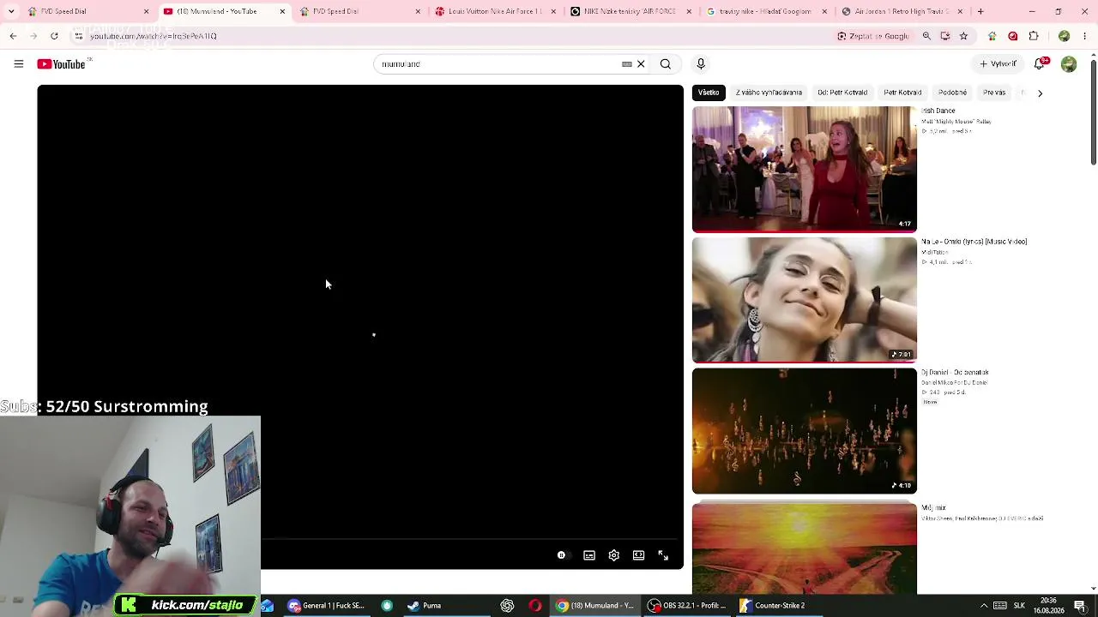This screenshot has height=617, width=1098.
Task: Clear the YouTube search box text
Action: click(x=641, y=64)
